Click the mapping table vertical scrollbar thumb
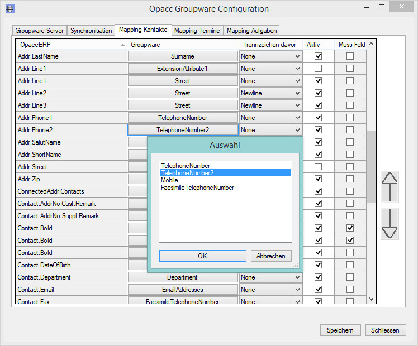 [x=371, y=167]
